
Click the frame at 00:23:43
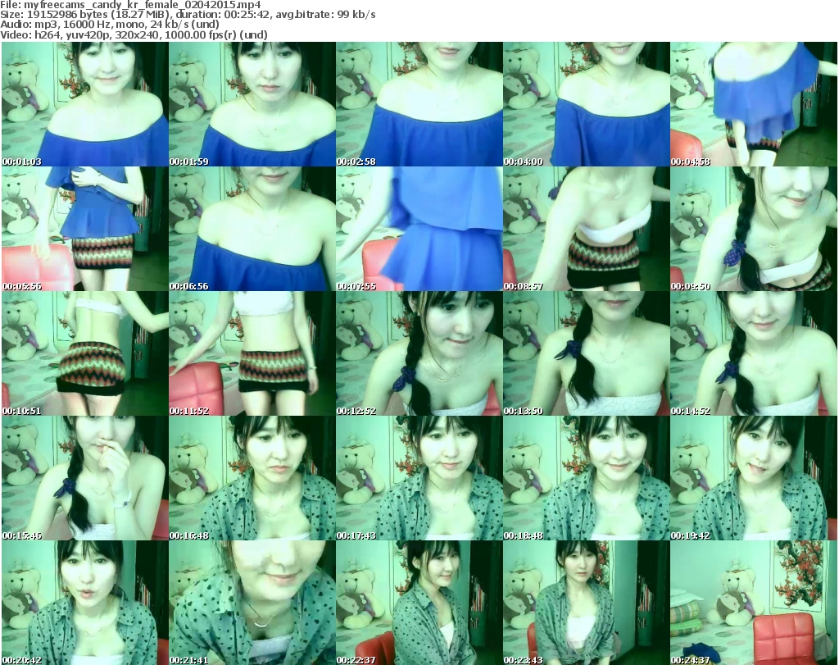point(587,603)
